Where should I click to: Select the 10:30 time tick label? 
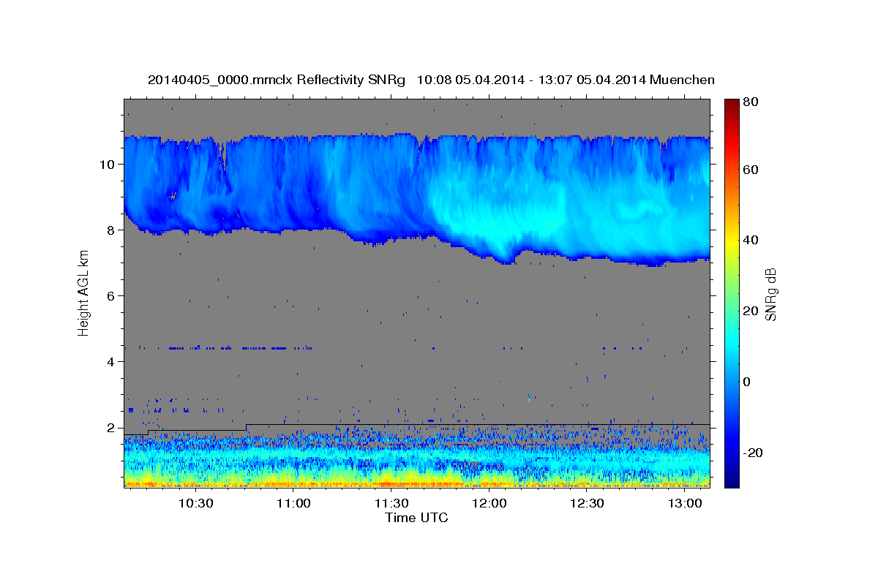pyautogui.click(x=196, y=504)
